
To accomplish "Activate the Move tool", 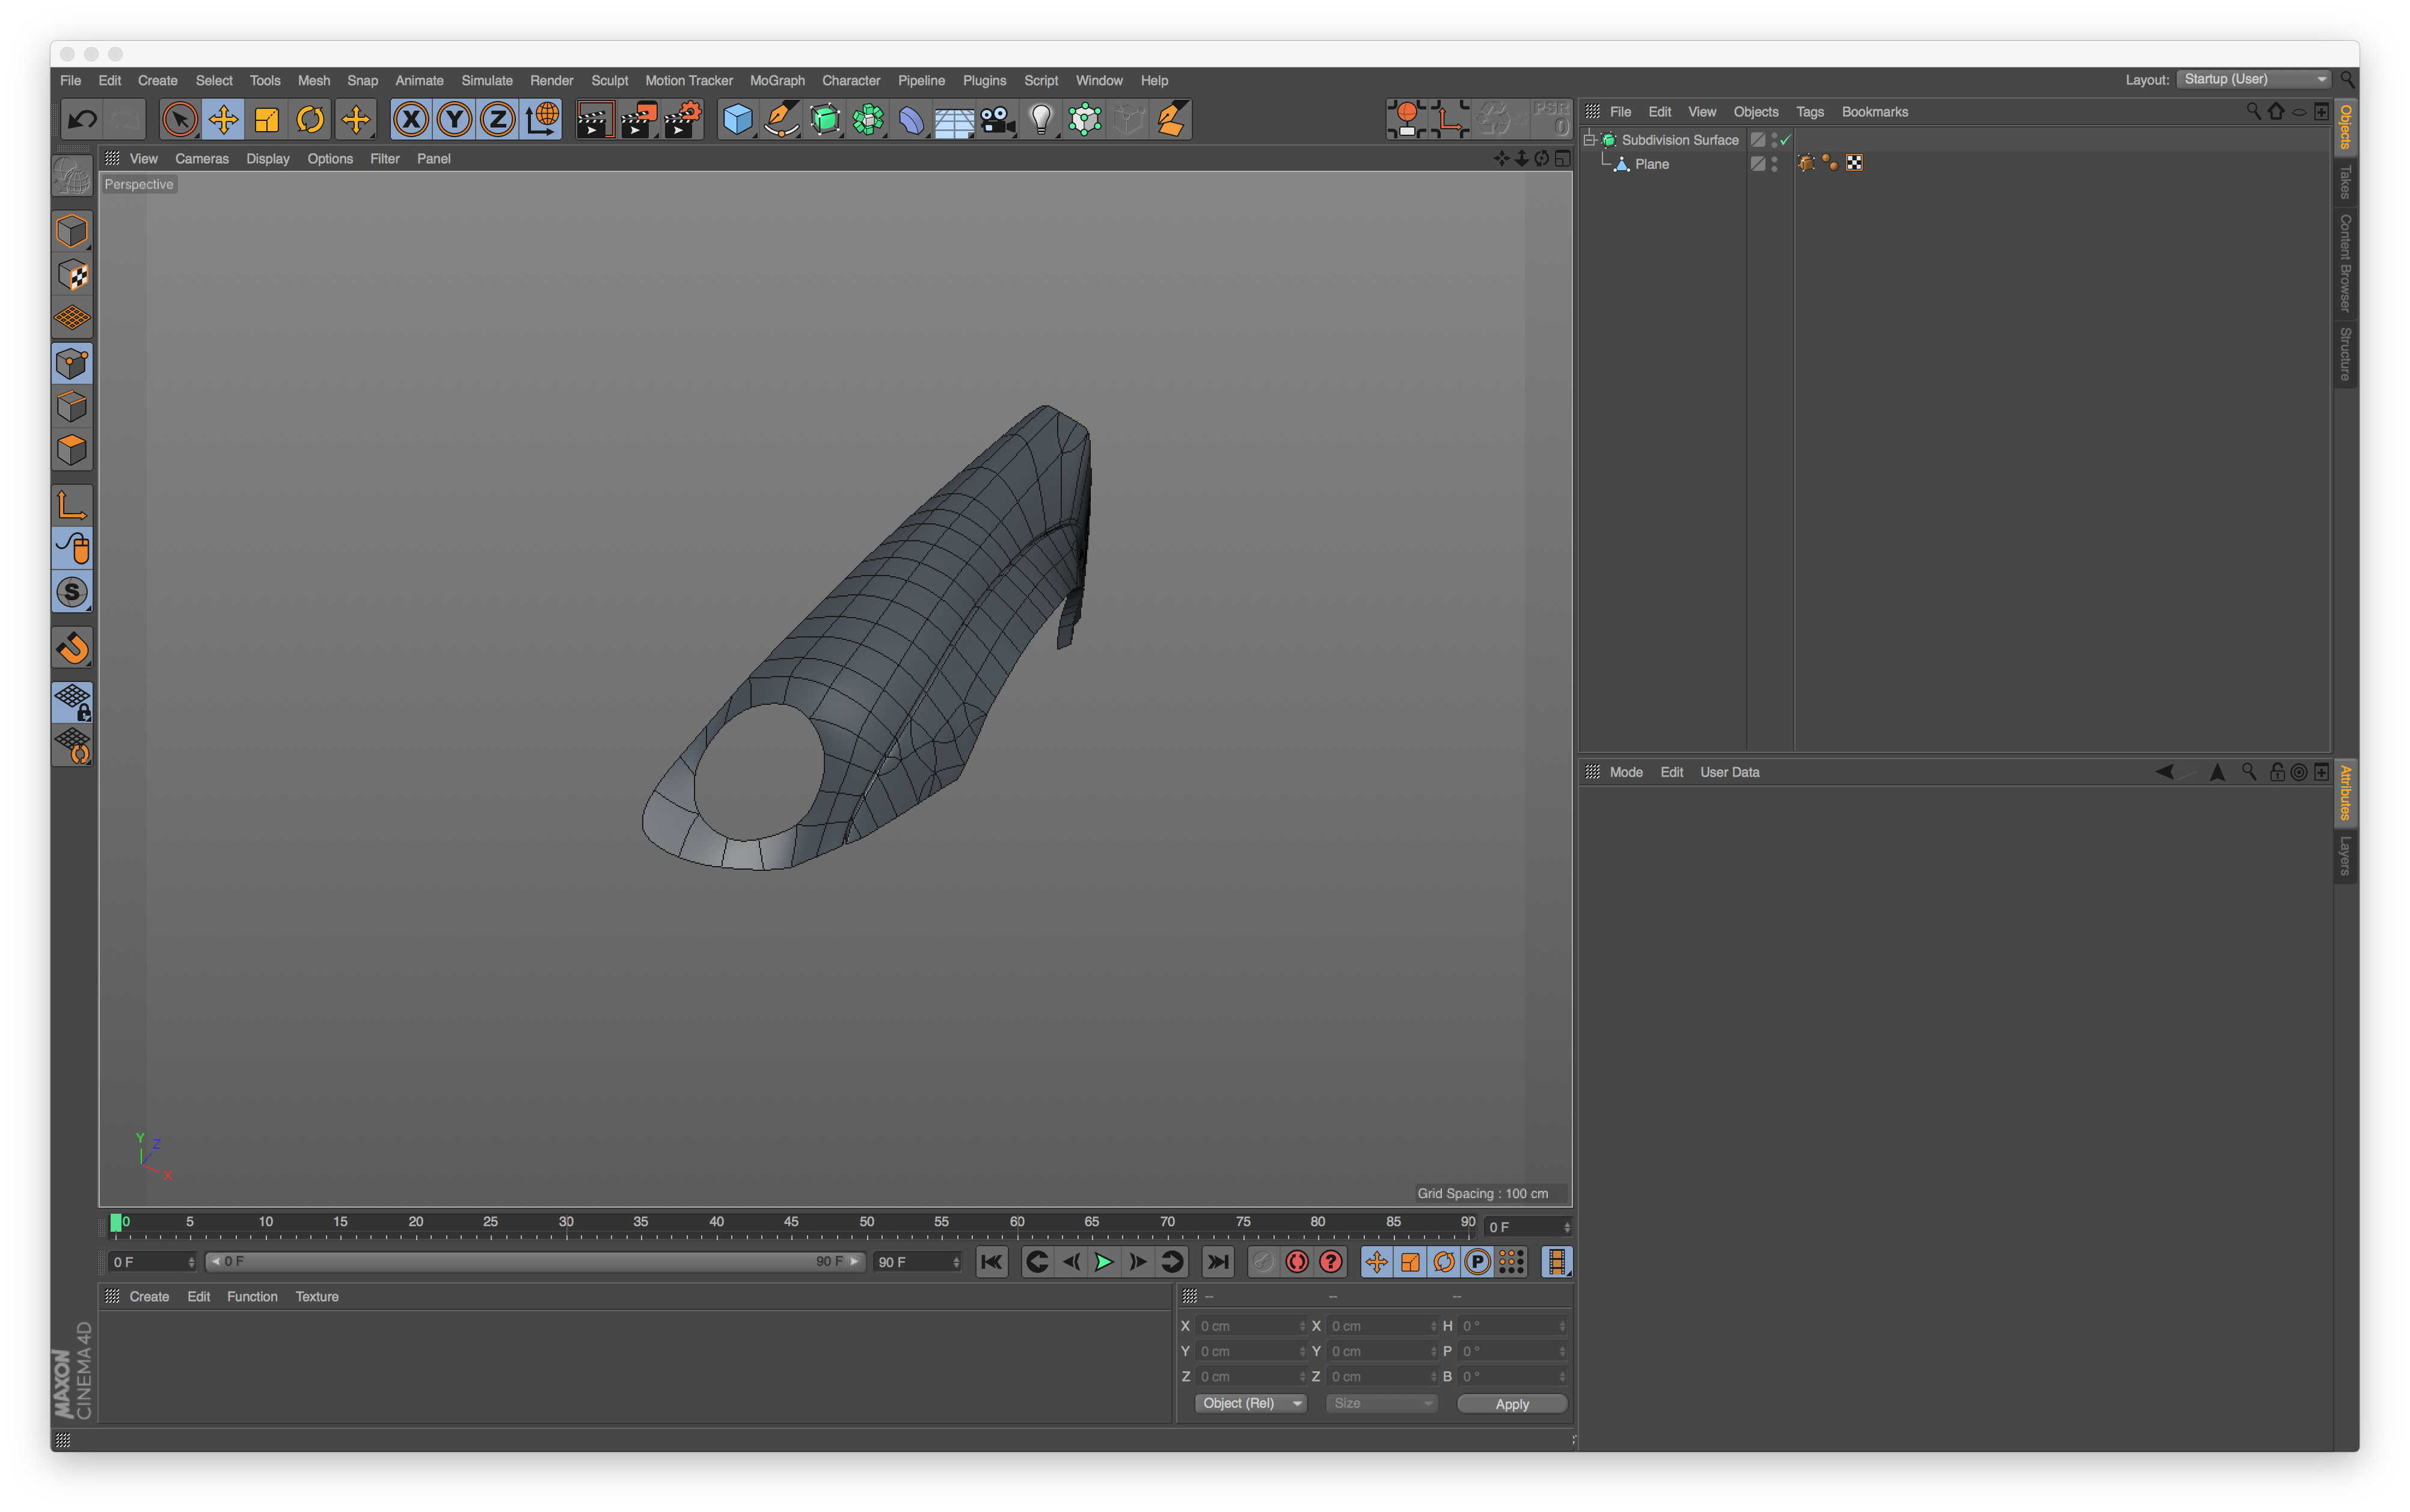I will pos(223,120).
